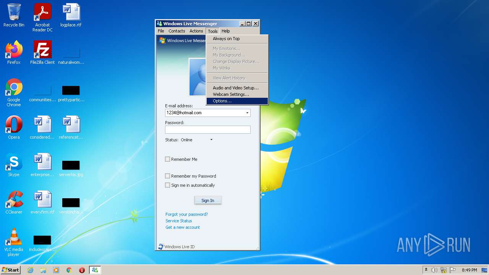Check Sign me in automatically
489x275 pixels.
click(167, 185)
